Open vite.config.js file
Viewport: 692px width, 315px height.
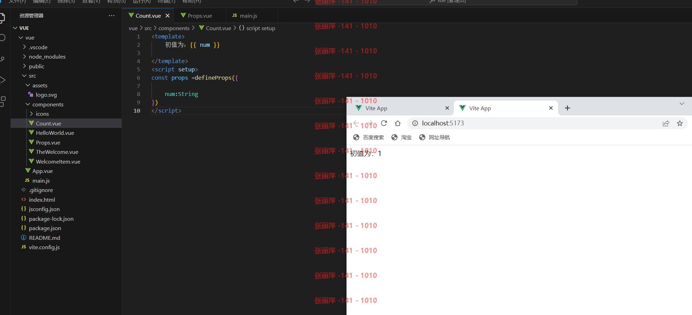click(66, 247)
